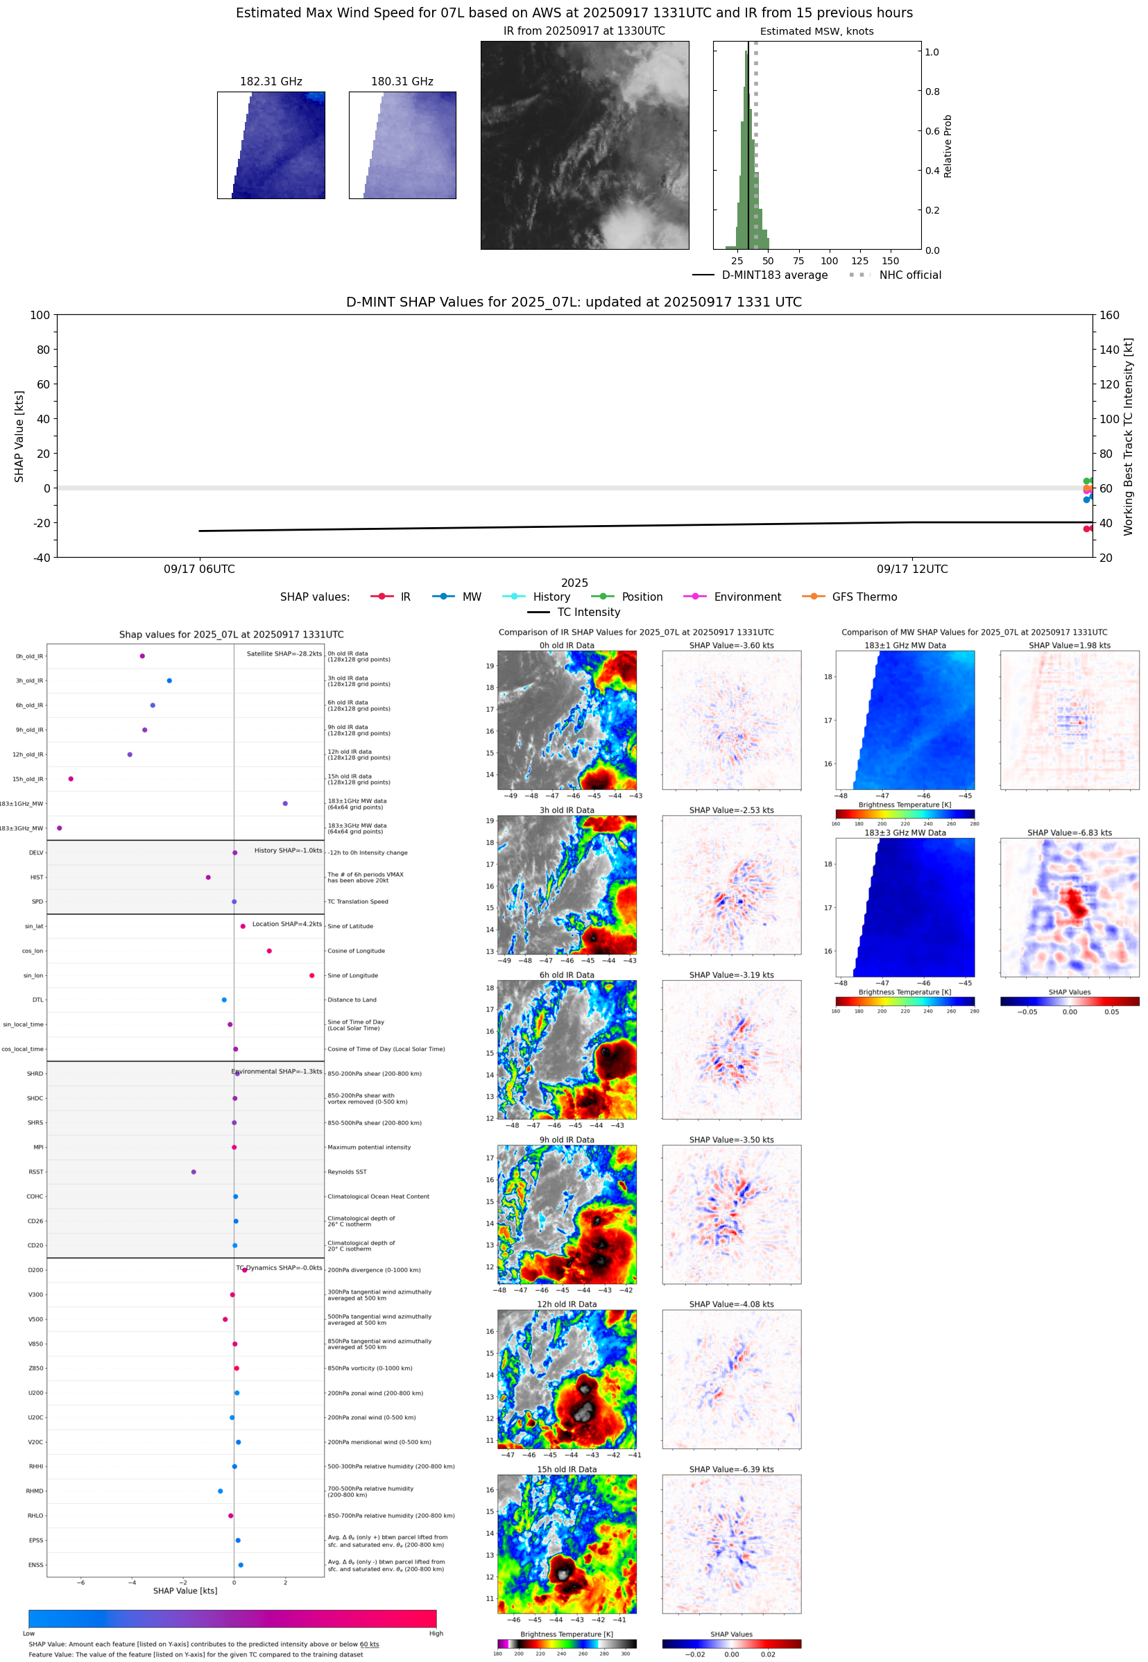This screenshot has width=1148, height=1662.
Task: Open the 0h old IR Data image
Action: (567, 720)
